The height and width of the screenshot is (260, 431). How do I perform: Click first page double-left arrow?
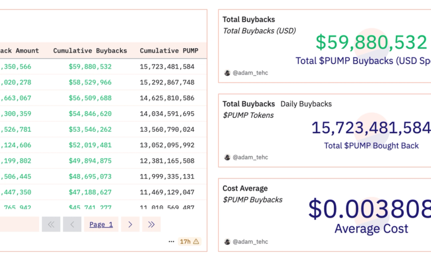tap(51, 224)
